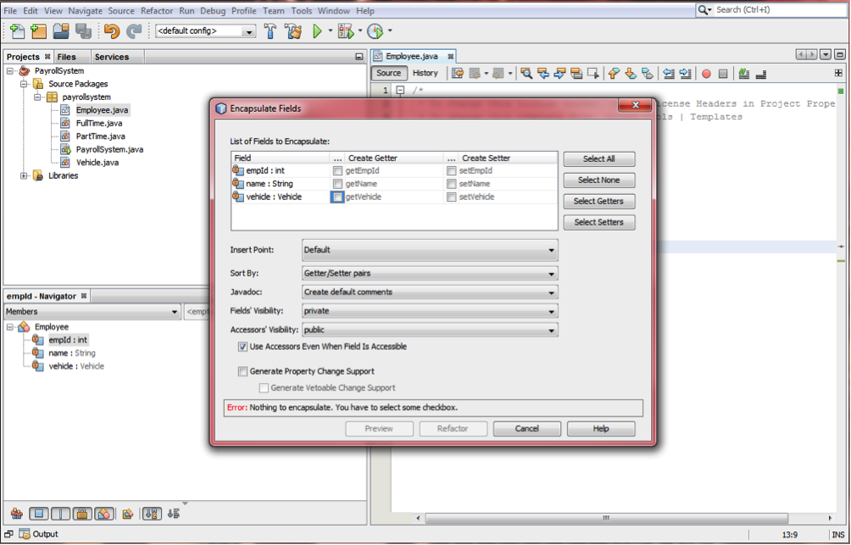The image size is (851, 545).
Task: Open the Source menu
Action: 121,10
